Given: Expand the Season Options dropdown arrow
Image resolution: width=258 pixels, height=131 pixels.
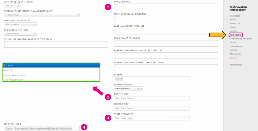Looking at the screenshot, I should [141, 89].
